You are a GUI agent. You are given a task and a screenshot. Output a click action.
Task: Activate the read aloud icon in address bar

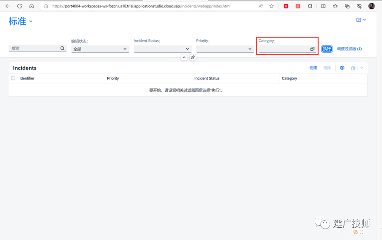tap(261, 6)
